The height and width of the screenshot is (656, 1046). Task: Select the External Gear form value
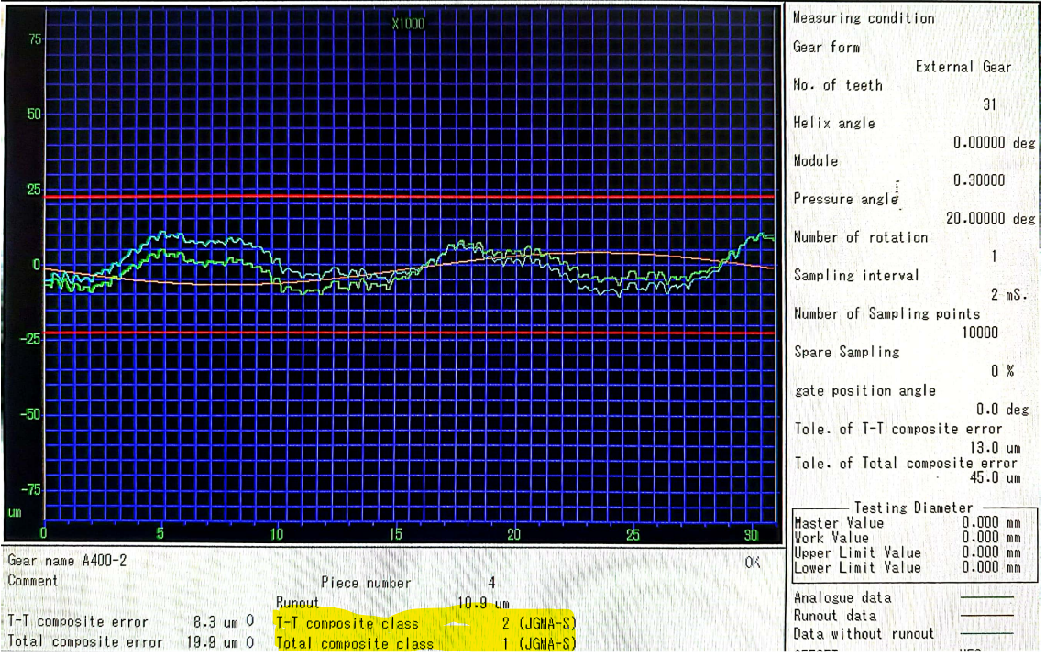(963, 67)
